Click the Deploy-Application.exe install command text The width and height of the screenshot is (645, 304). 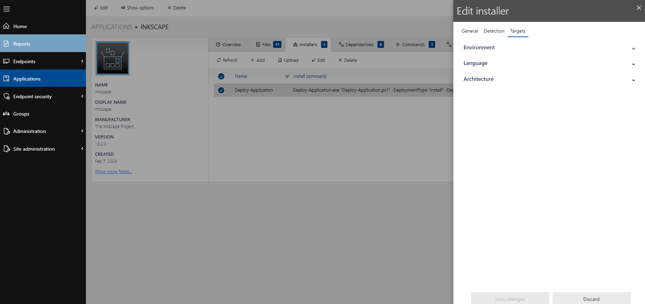point(373,90)
